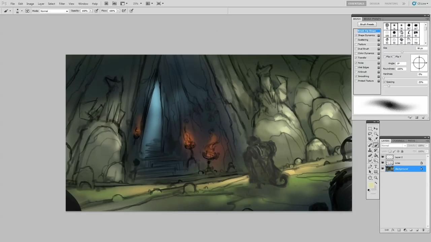This screenshot has width=431, height=242.
Task: Select the Dodge tool
Action: pyautogui.click(x=376, y=160)
